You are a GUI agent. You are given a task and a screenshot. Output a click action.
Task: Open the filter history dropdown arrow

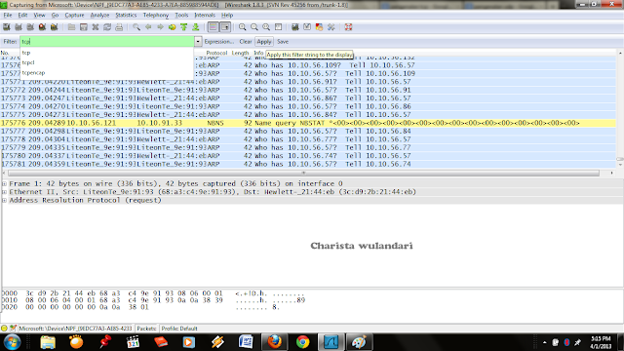point(198,41)
